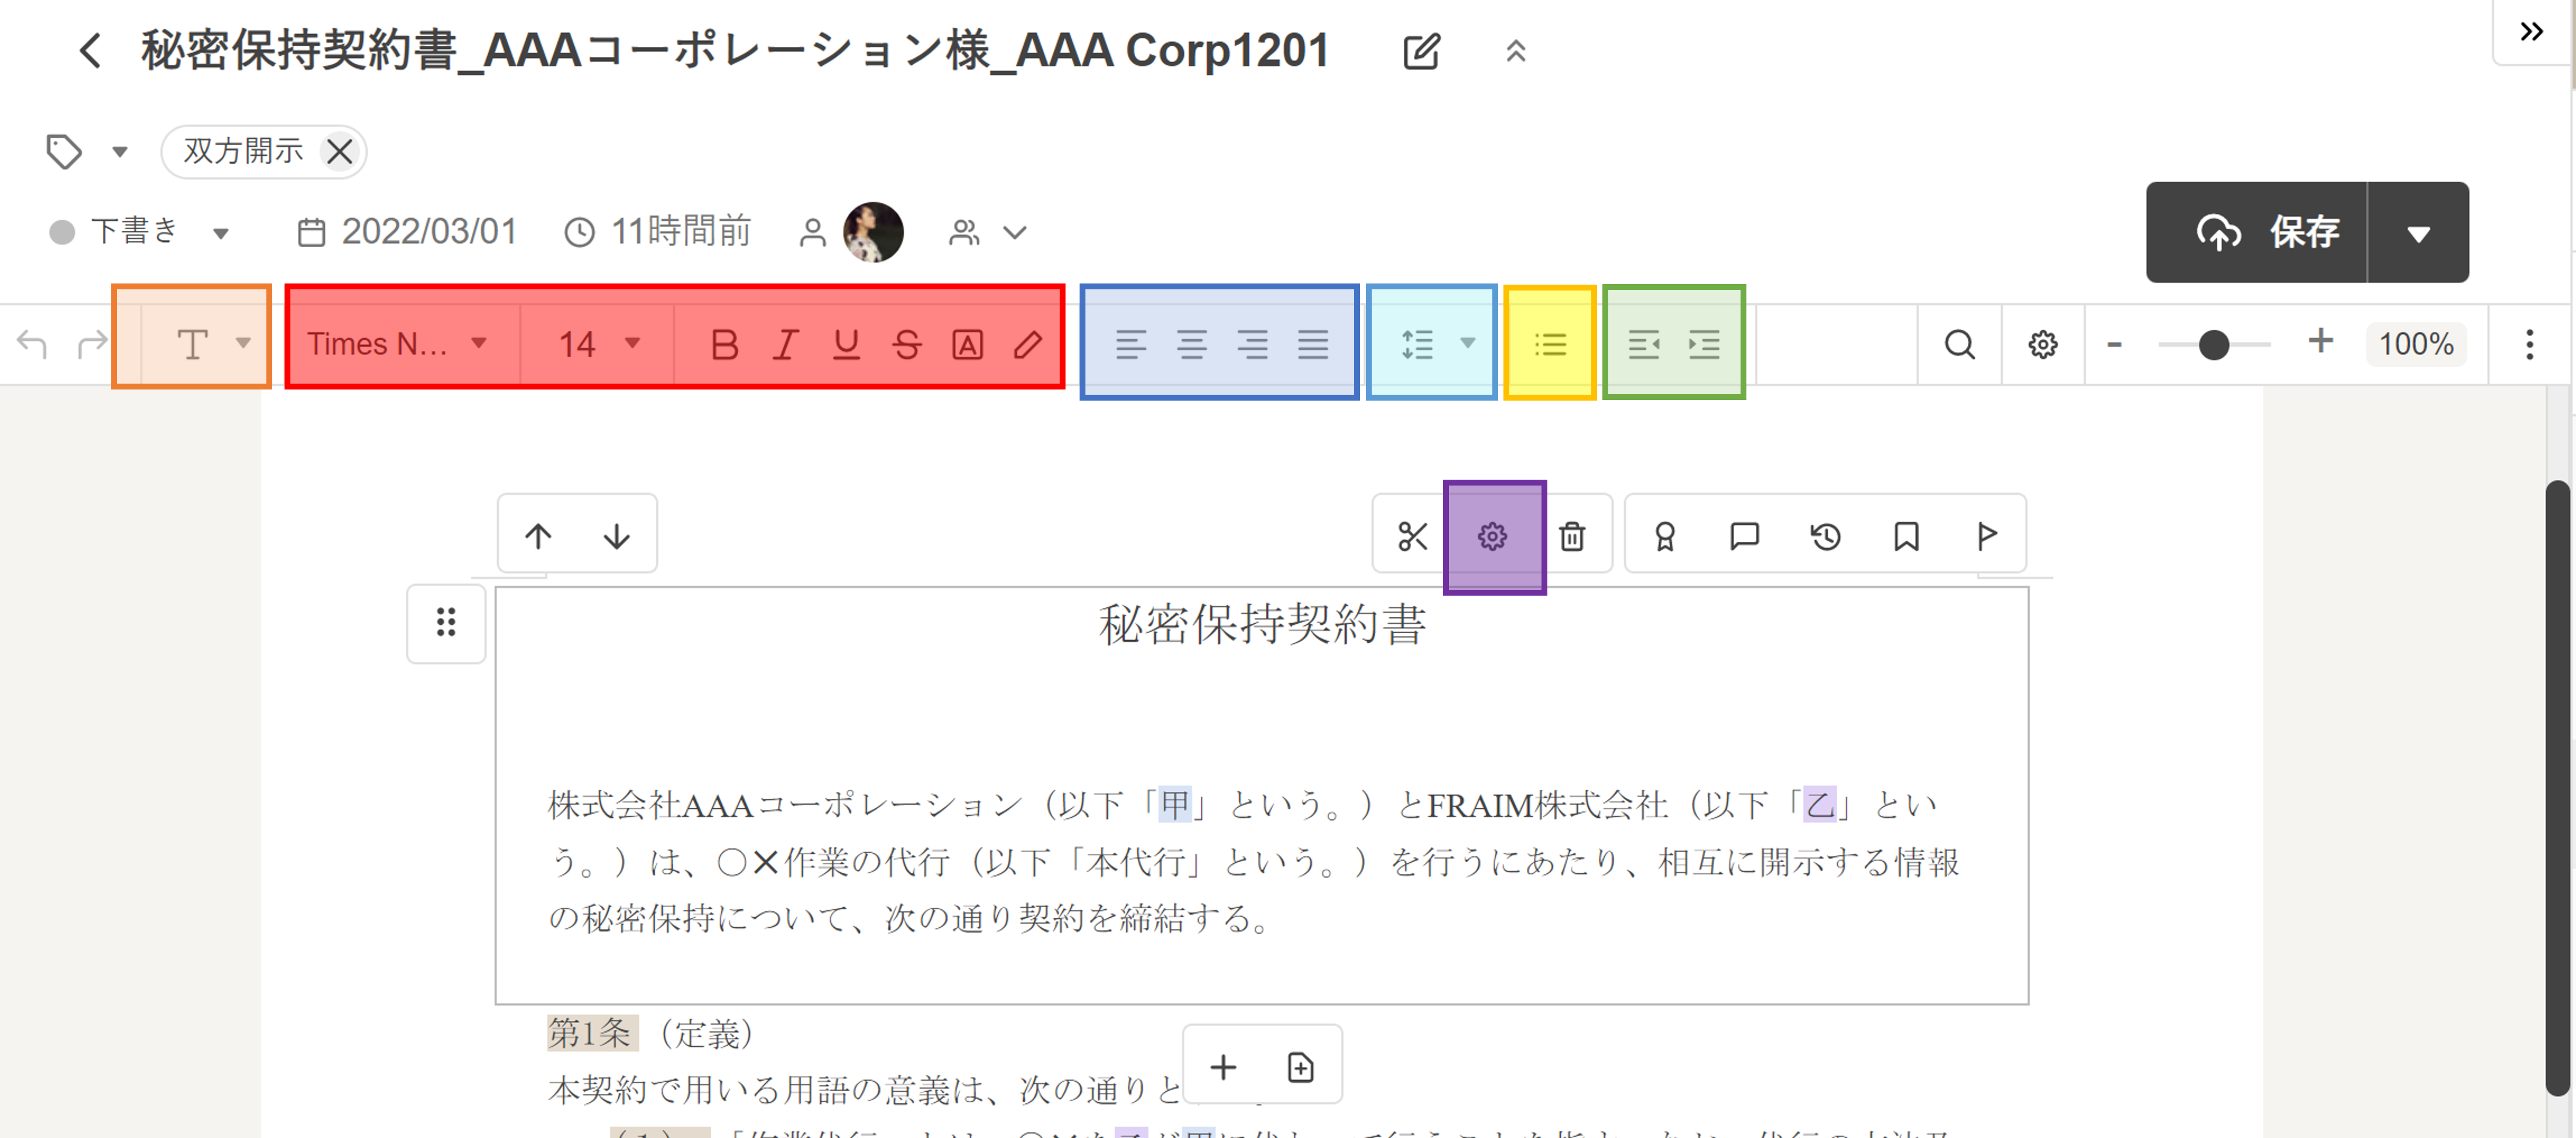Click the bookmark icon above the block
This screenshot has height=1138, width=2576.
[x=1906, y=536]
